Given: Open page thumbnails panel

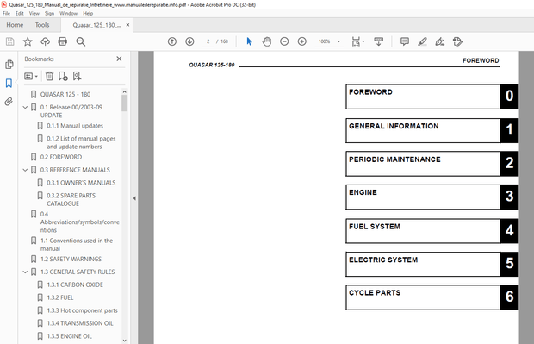Looking at the screenshot, I should pyautogui.click(x=9, y=65).
